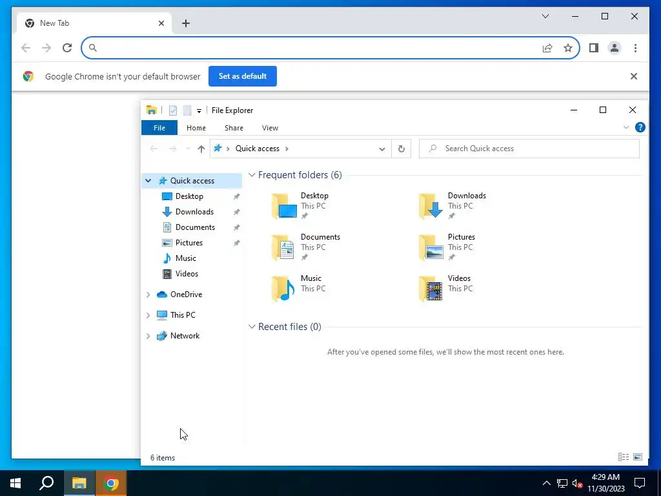Screen dimensions: 661x496
Task: Collapse the Recent files group
Action: 252,326
